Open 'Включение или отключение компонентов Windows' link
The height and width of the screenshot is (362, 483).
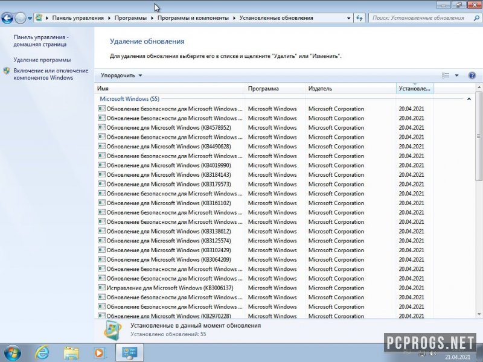click(x=51, y=74)
